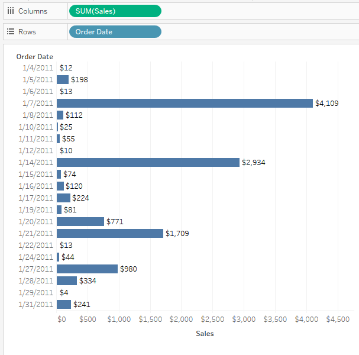The width and height of the screenshot is (359, 355).
Task: Select the bar for 1/14/2011
Action: 148,163
